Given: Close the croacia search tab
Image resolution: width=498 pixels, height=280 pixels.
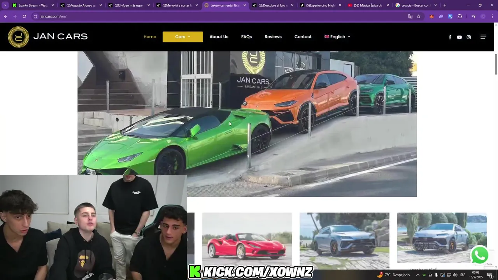Looking at the screenshot, I should tap(435, 5).
